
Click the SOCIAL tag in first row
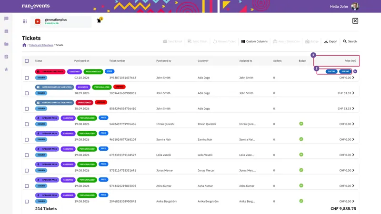(x=331, y=71)
